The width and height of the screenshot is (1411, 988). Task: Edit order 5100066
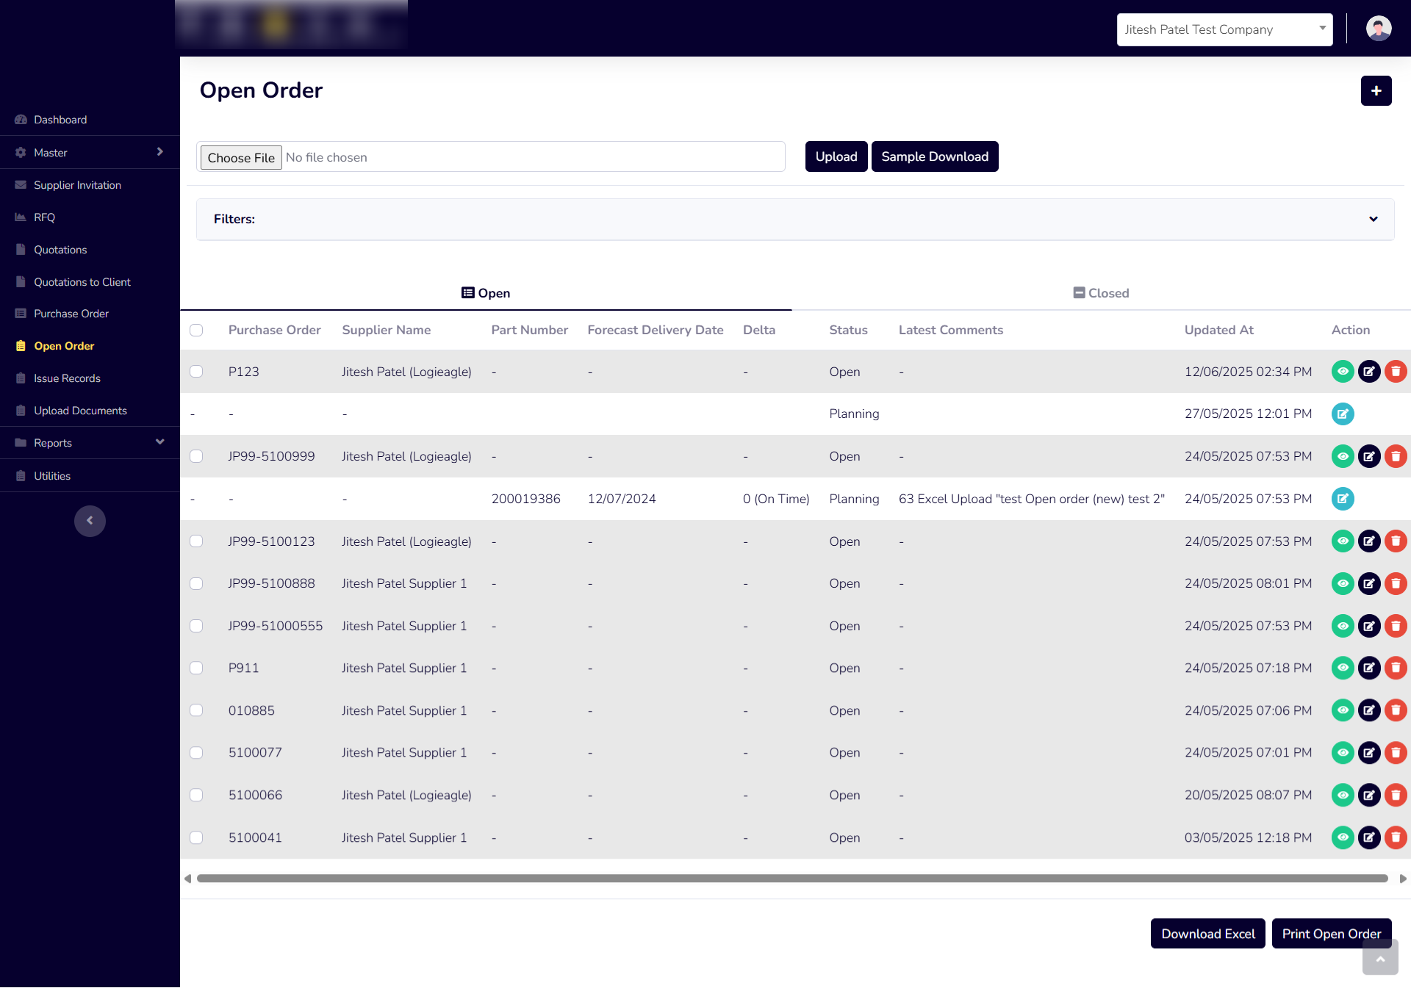pyautogui.click(x=1369, y=795)
